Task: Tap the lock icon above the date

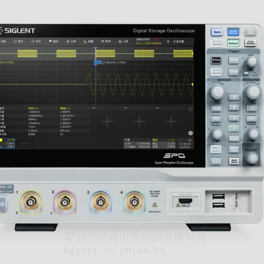Action: [x=190, y=140]
